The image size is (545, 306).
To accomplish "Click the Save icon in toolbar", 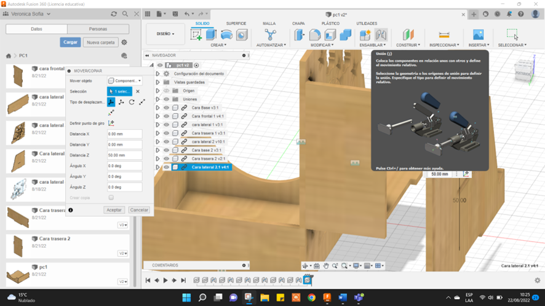I will (175, 14).
